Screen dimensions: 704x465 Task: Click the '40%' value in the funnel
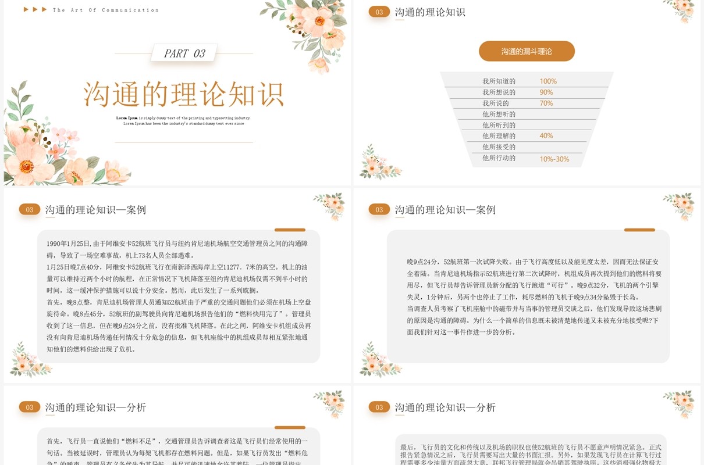tap(546, 136)
